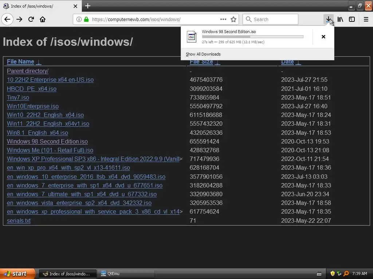
Task: Download Win10_22H2_English_x64.iso
Action: [x=45, y=115]
